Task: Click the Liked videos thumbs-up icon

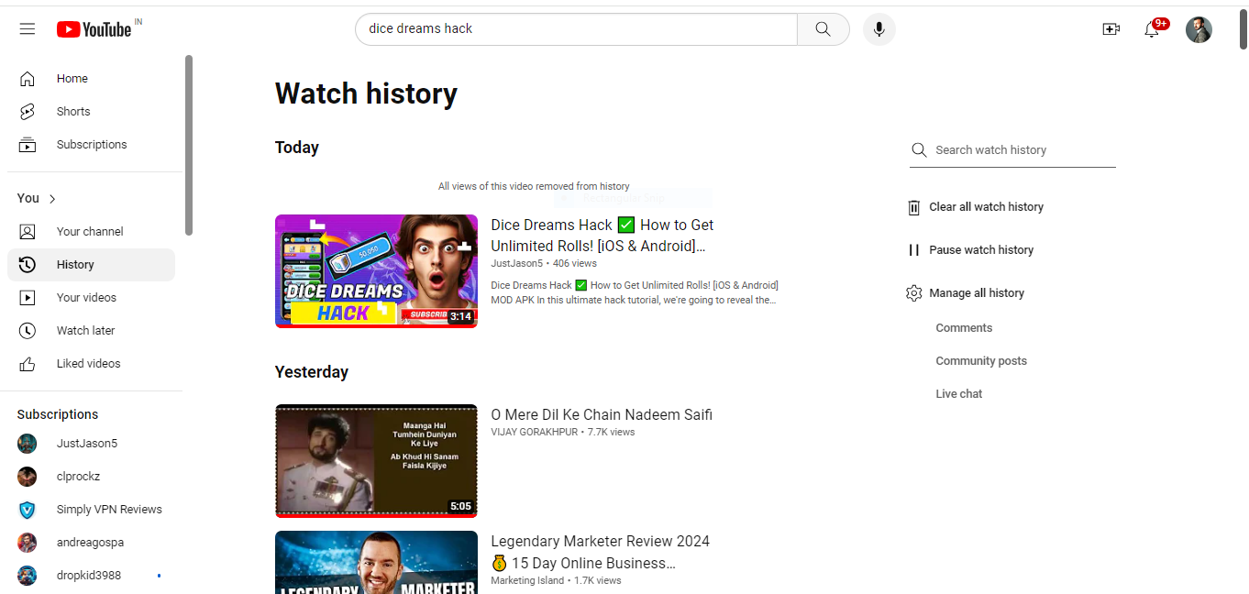Action: (28, 364)
